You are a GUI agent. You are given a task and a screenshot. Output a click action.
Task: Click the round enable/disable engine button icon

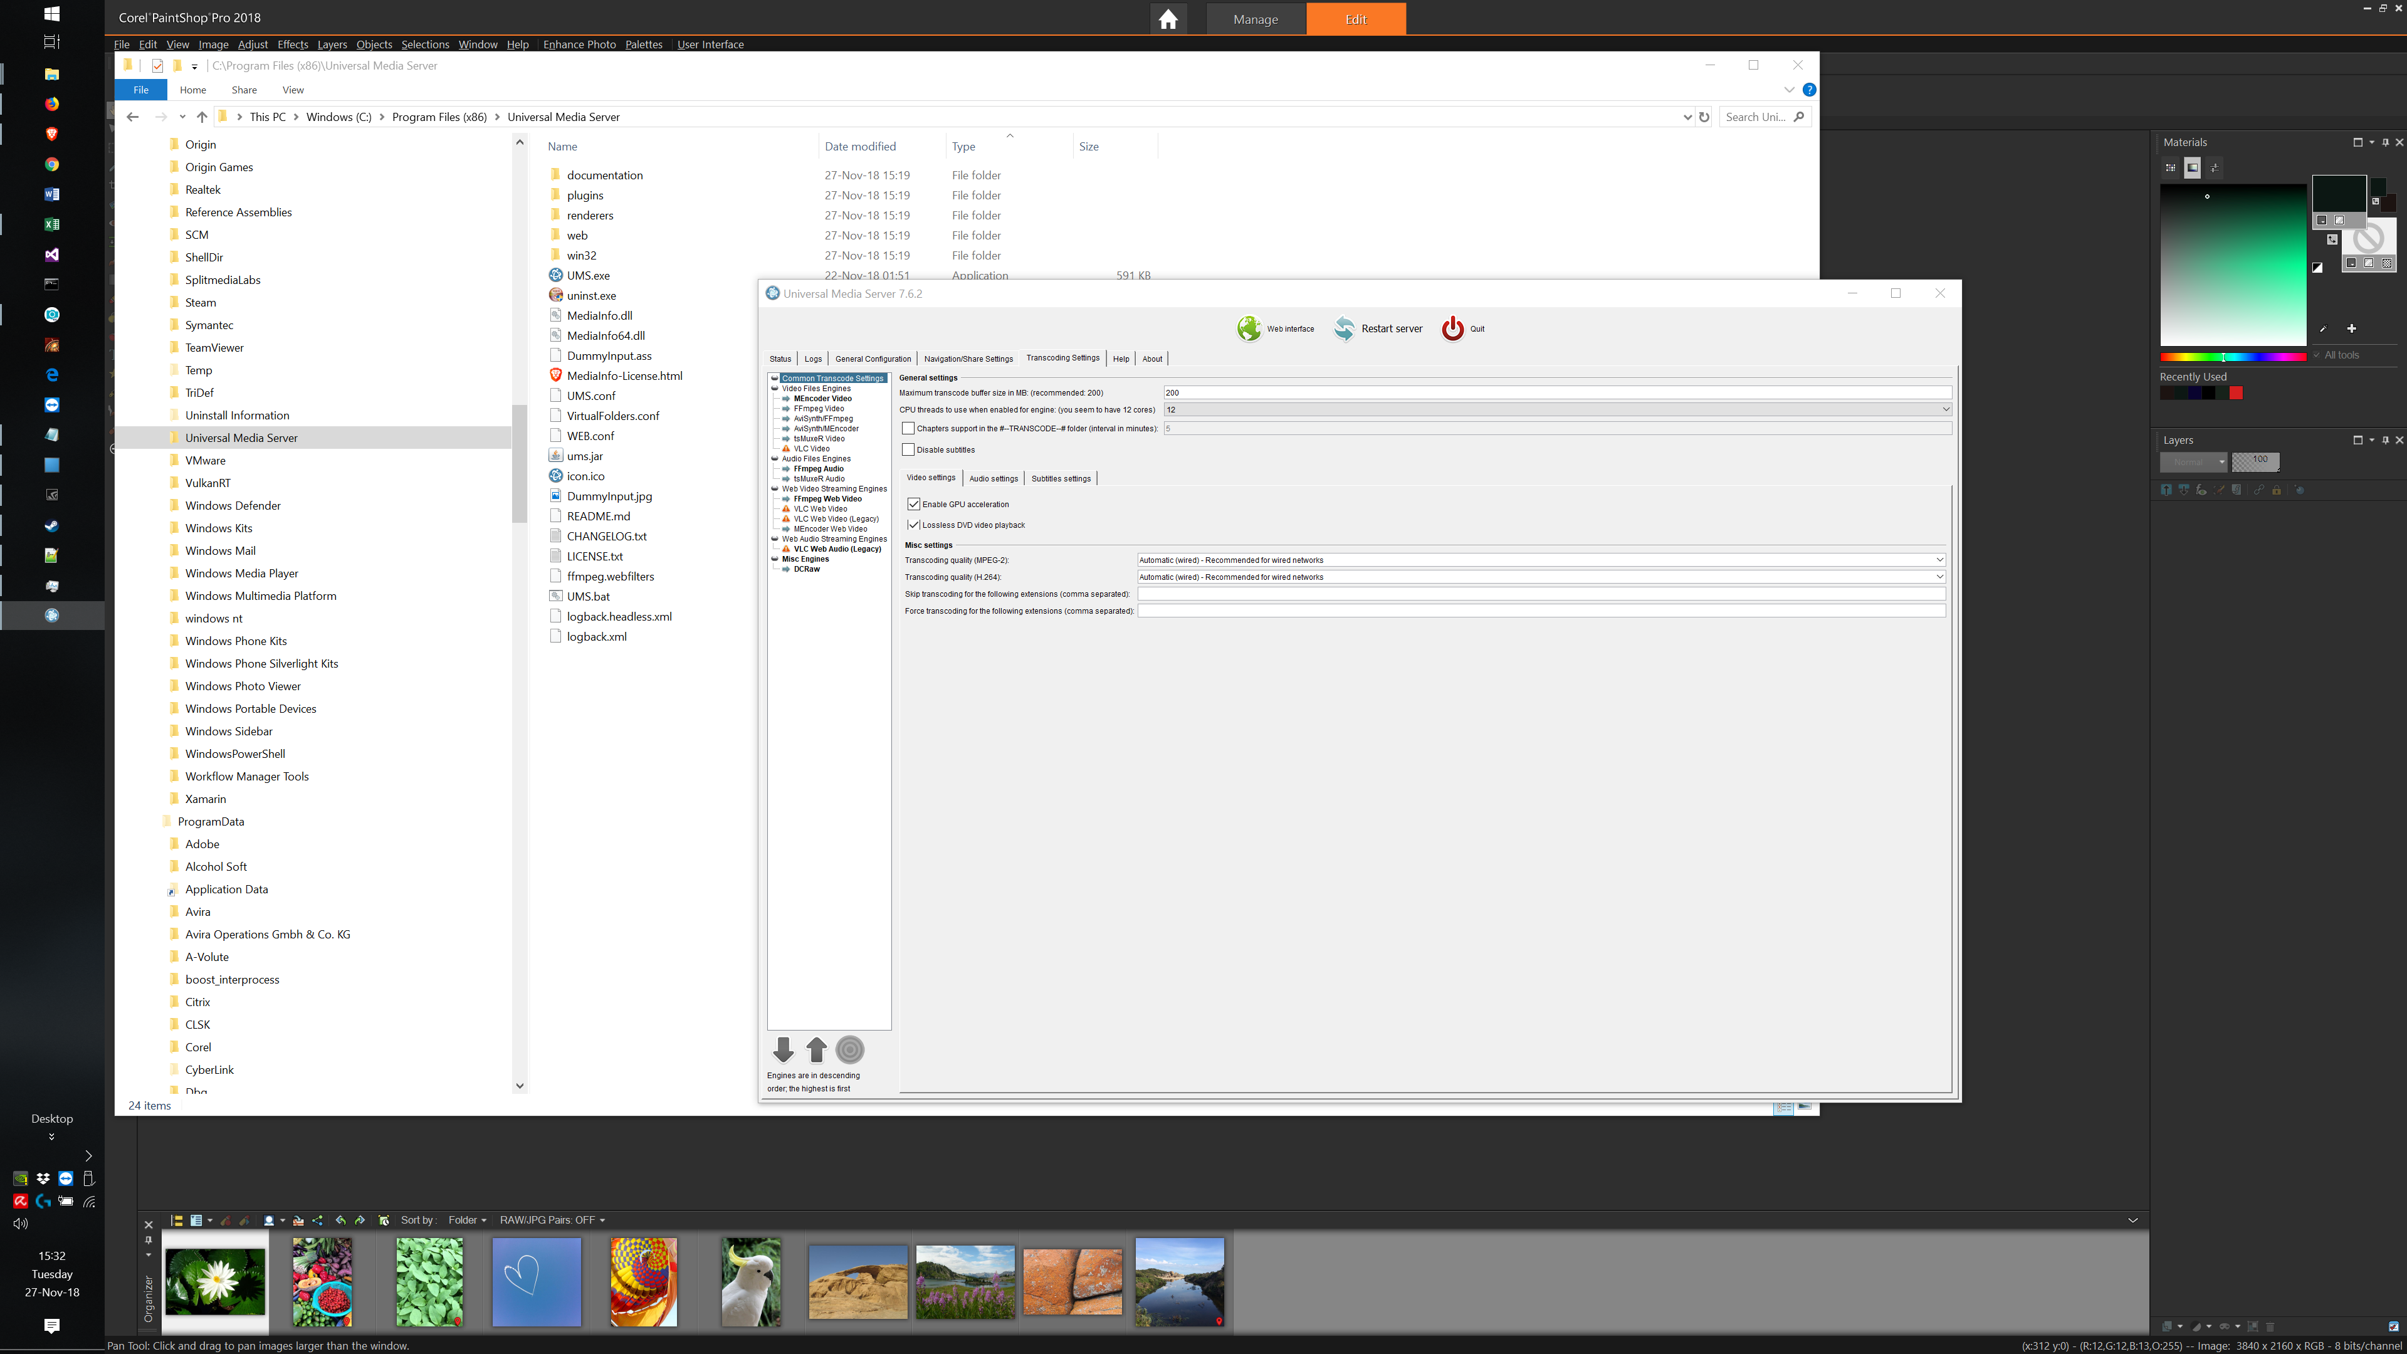point(849,1049)
